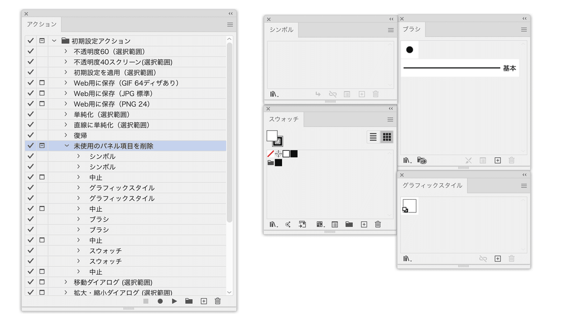Create new swatch in スウォッチ panel
The width and height of the screenshot is (566, 318).
(364, 224)
